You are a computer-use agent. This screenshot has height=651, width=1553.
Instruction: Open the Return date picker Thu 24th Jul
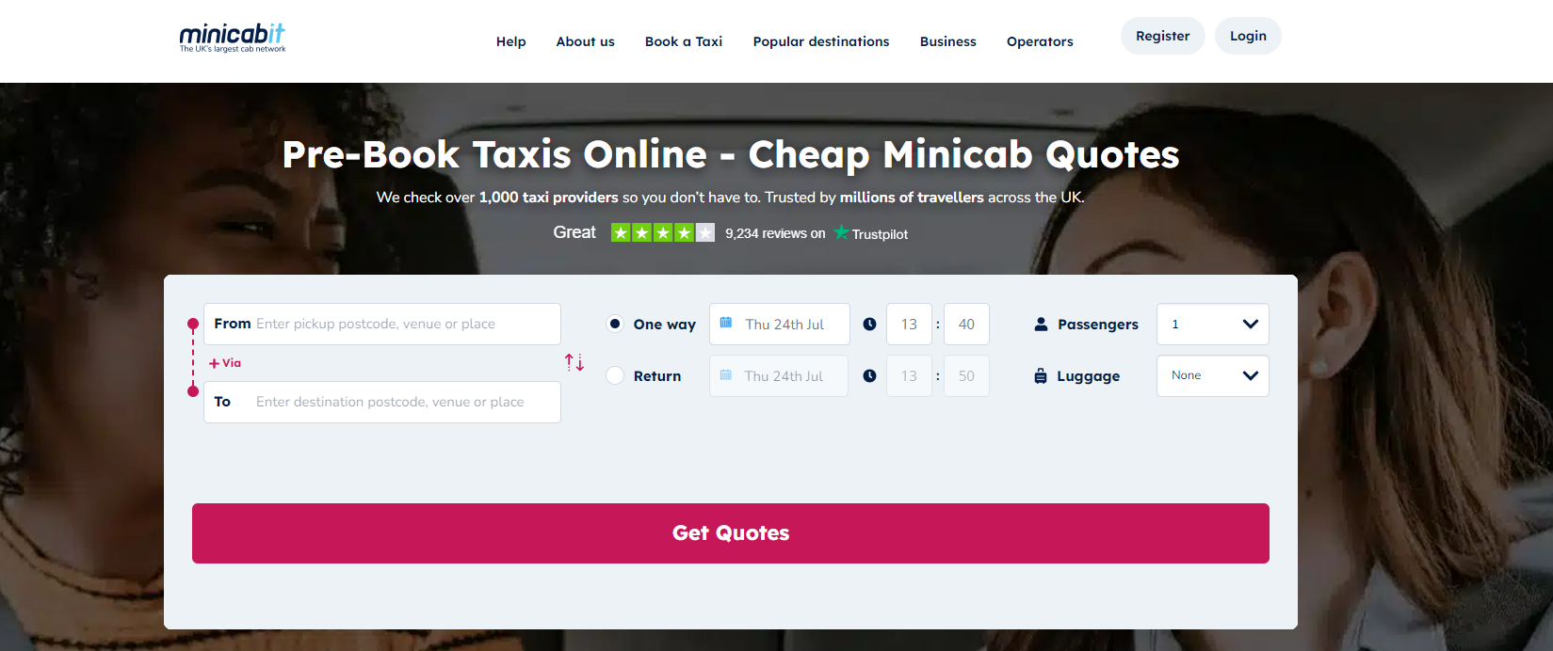point(779,375)
